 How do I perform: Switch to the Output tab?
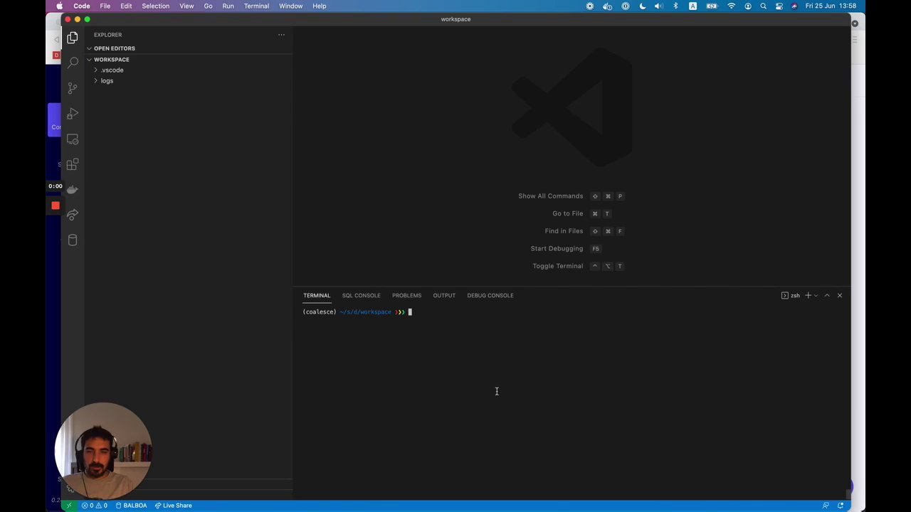point(444,295)
